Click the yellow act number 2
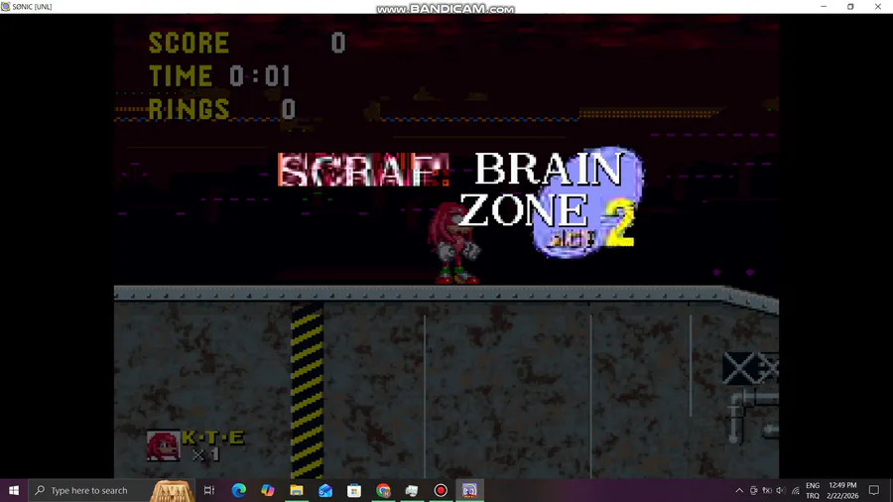 coord(620,223)
